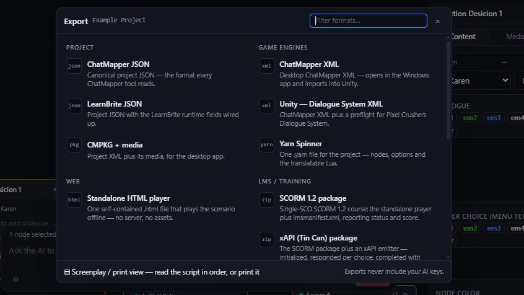Select em3 tag under Menu Text
This screenshot has width=524, height=295.
(x=494, y=228)
